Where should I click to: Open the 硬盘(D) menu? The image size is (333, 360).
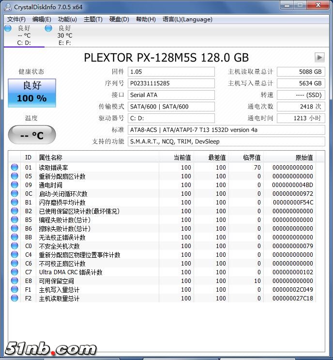tap(119, 19)
